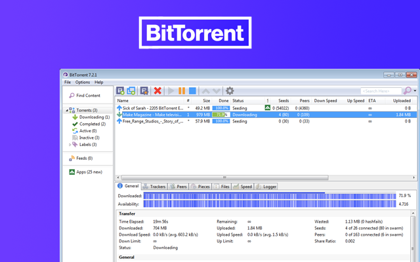Image resolution: width=420 pixels, height=262 pixels.
Task: Select Labels (3) in sidebar
Action: 88,145
